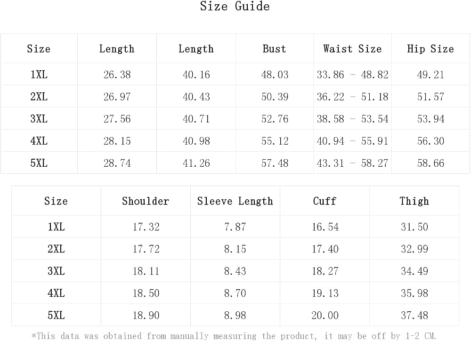Screen dimensions: 471x341
Task: Select the 4XL cuff value 19.13
Action: coord(325,293)
